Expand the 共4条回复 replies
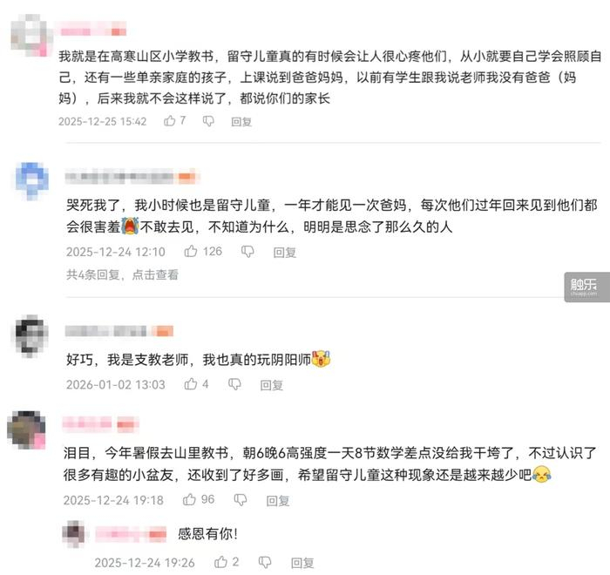The width and height of the screenshot is (610, 575). click(122, 274)
